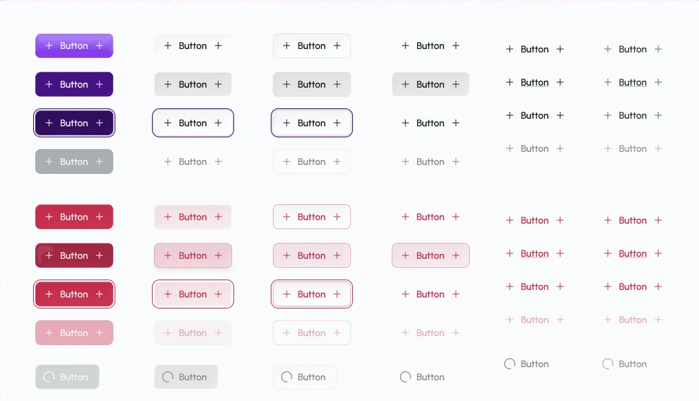This screenshot has height=401, width=699.
Task: Click the red outlined Button with focus ring
Action: pyautogui.click(x=312, y=294)
